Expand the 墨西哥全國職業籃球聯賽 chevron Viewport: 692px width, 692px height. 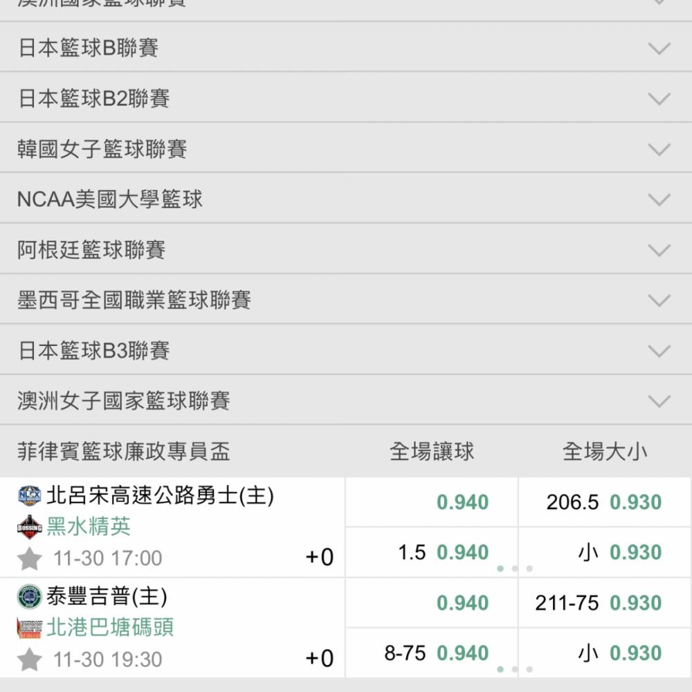pyautogui.click(x=659, y=300)
